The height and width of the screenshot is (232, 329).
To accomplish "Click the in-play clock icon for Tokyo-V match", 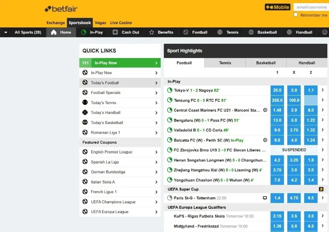I will coord(169,90).
